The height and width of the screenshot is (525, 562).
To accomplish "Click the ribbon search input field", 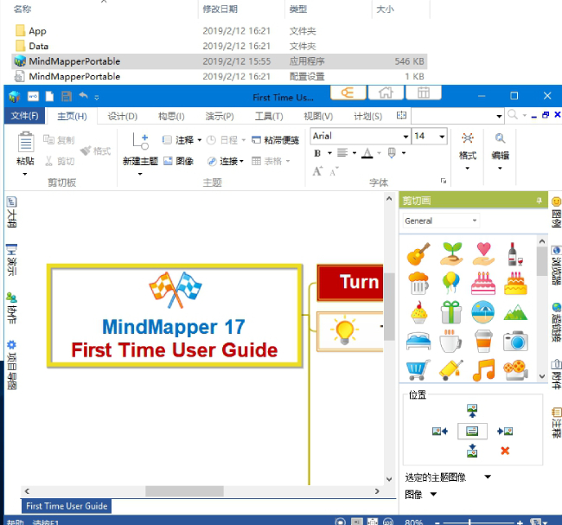I will (457, 116).
